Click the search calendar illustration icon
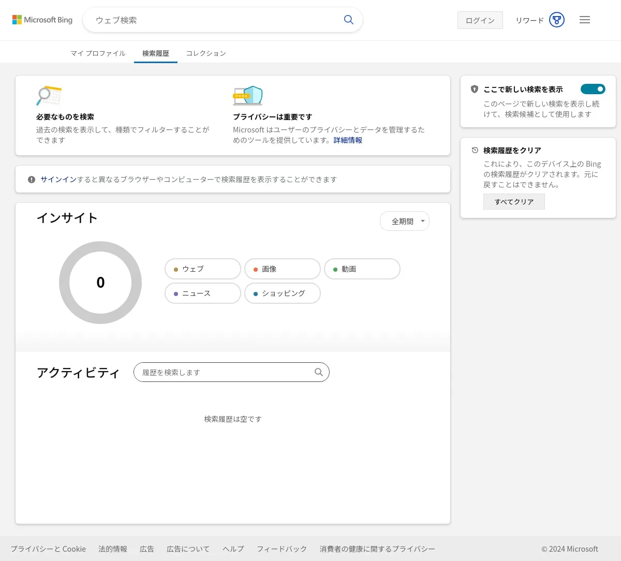The height and width of the screenshot is (561, 621). (49, 96)
